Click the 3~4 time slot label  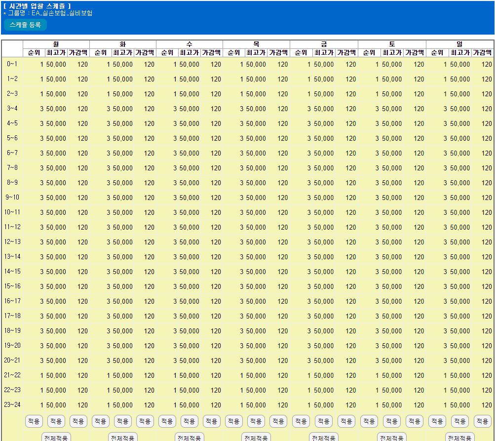[x=12, y=108]
